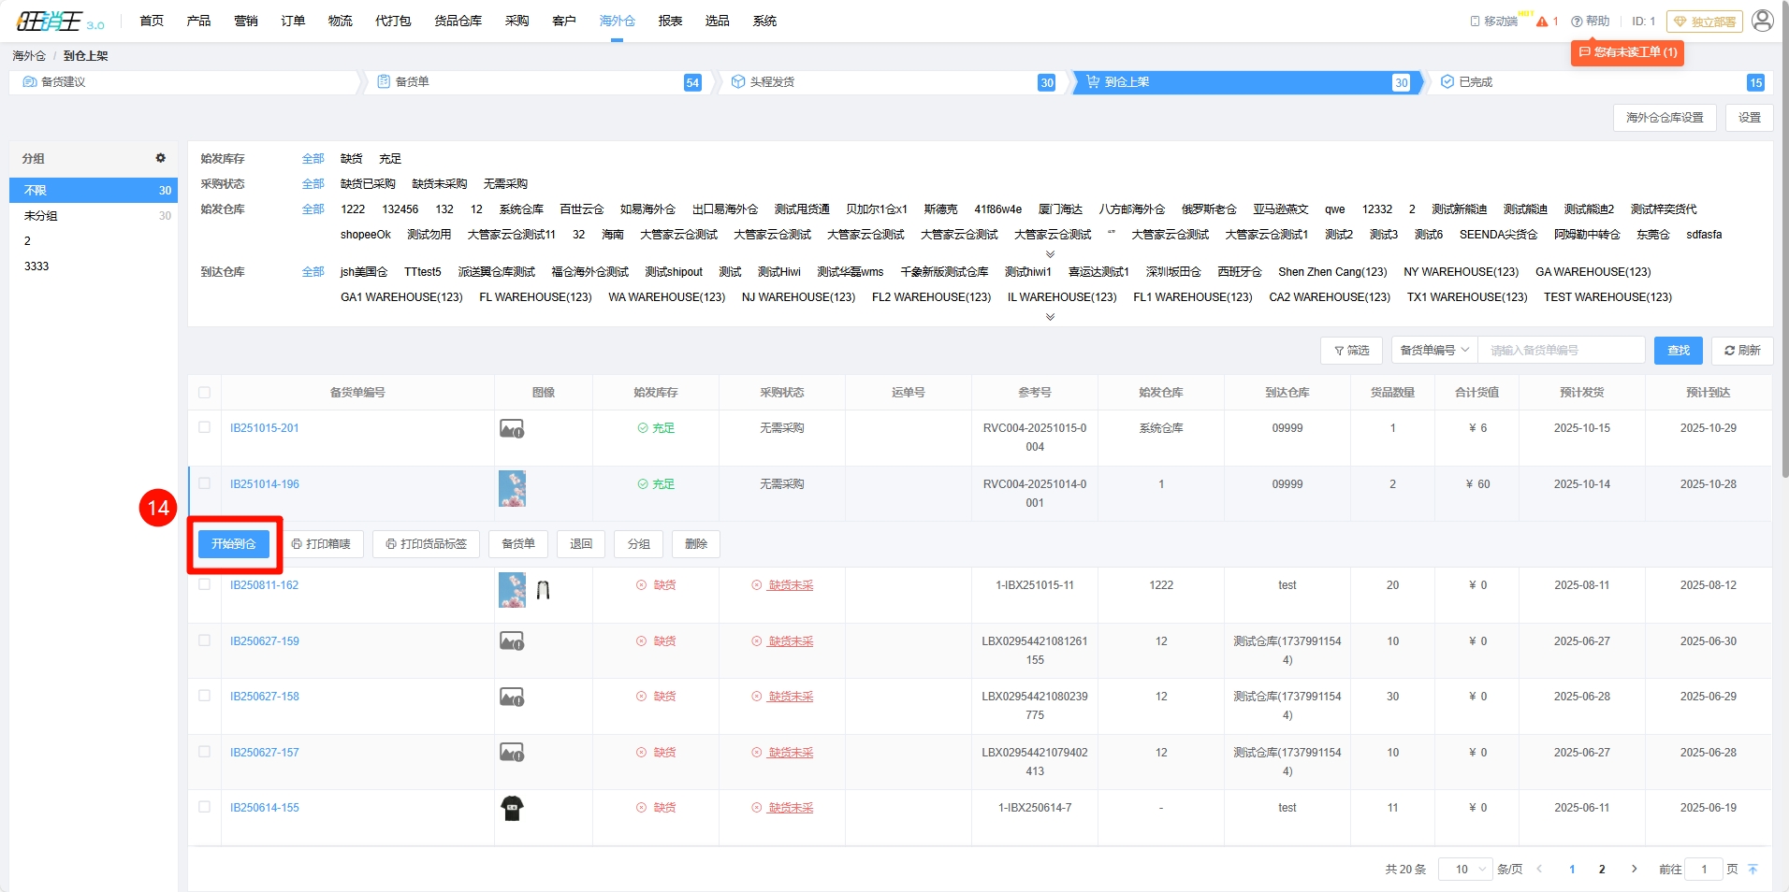The width and height of the screenshot is (1789, 892).
Task: Open the 10 per page dropdown
Action: click(x=1463, y=870)
